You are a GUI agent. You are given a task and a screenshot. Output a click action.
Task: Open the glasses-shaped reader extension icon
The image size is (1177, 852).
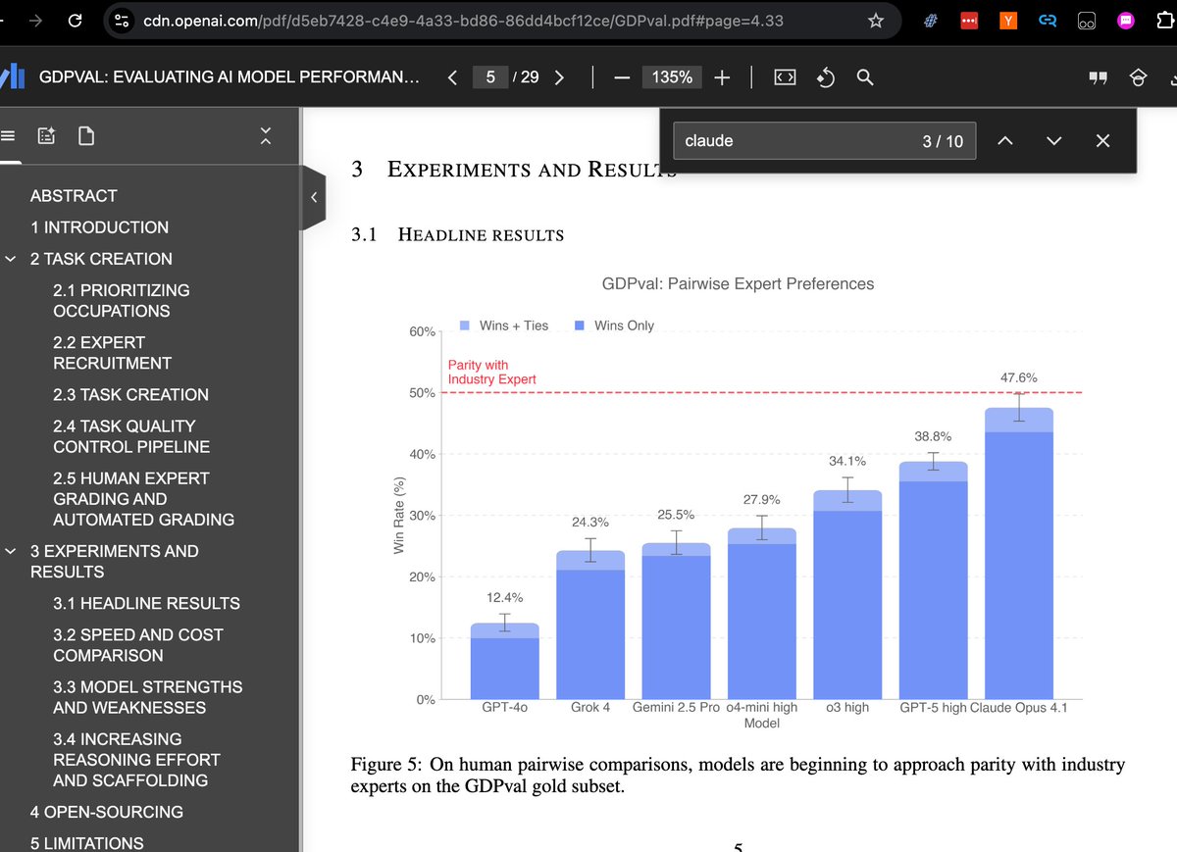click(x=1087, y=21)
